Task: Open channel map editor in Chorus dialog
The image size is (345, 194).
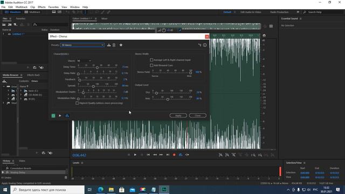Action: tap(199, 45)
